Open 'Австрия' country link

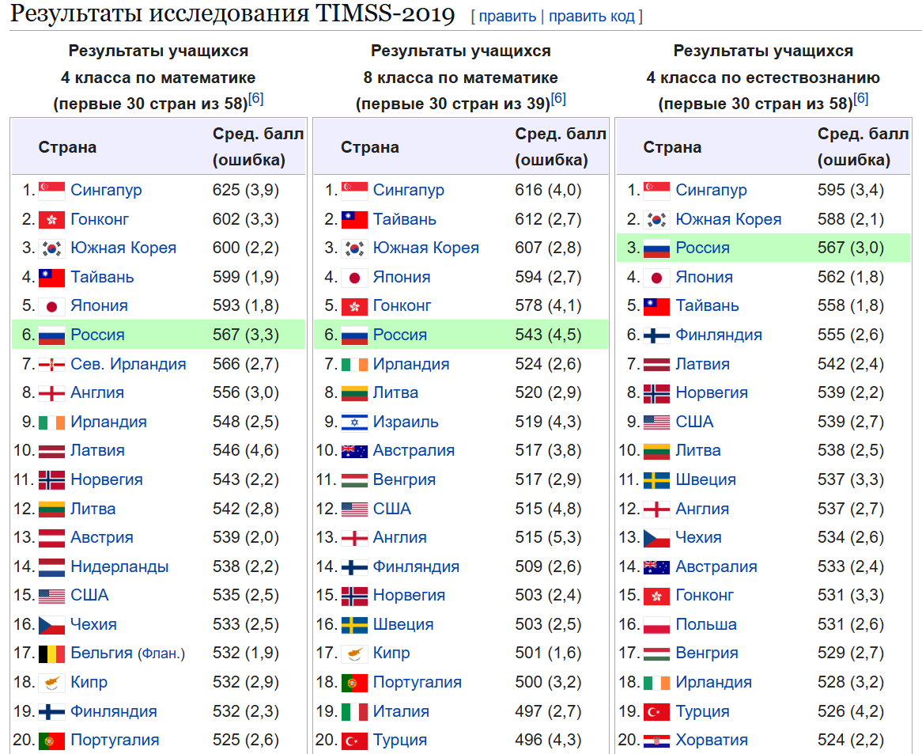pyautogui.click(x=102, y=537)
